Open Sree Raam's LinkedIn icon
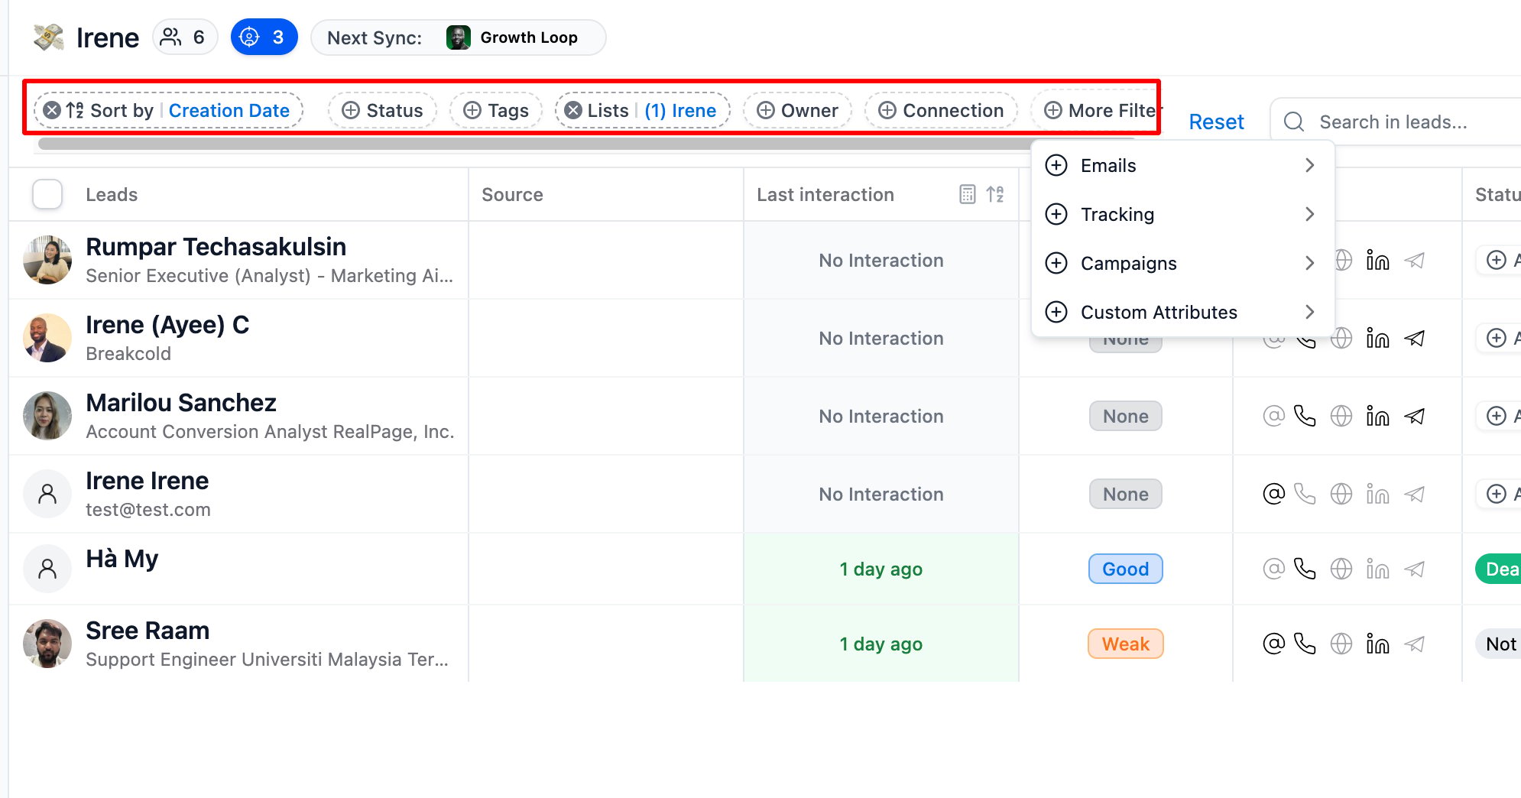This screenshot has width=1521, height=798. tap(1377, 644)
